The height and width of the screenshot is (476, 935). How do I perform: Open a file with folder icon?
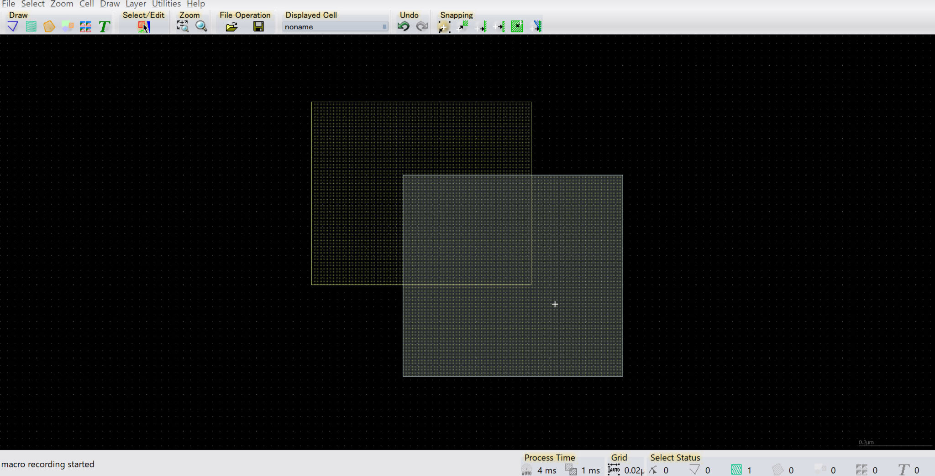pyautogui.click(x=231, y=27)
